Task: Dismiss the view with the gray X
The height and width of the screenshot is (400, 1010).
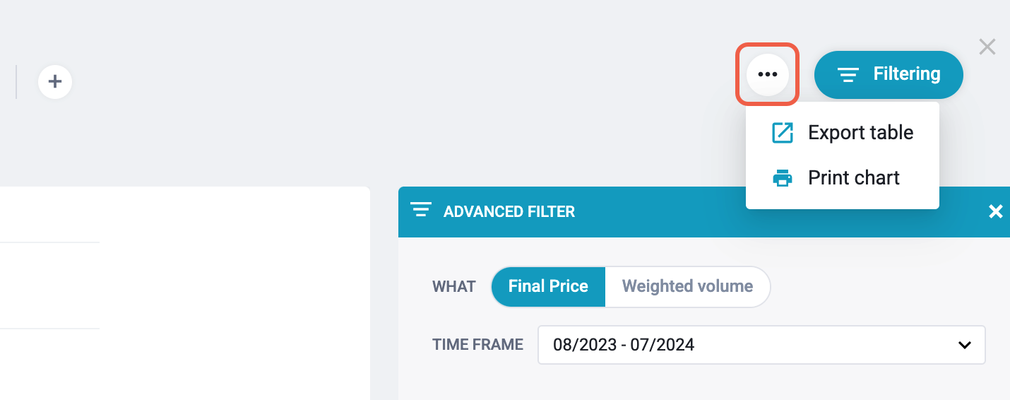Action: pos(987,47)
